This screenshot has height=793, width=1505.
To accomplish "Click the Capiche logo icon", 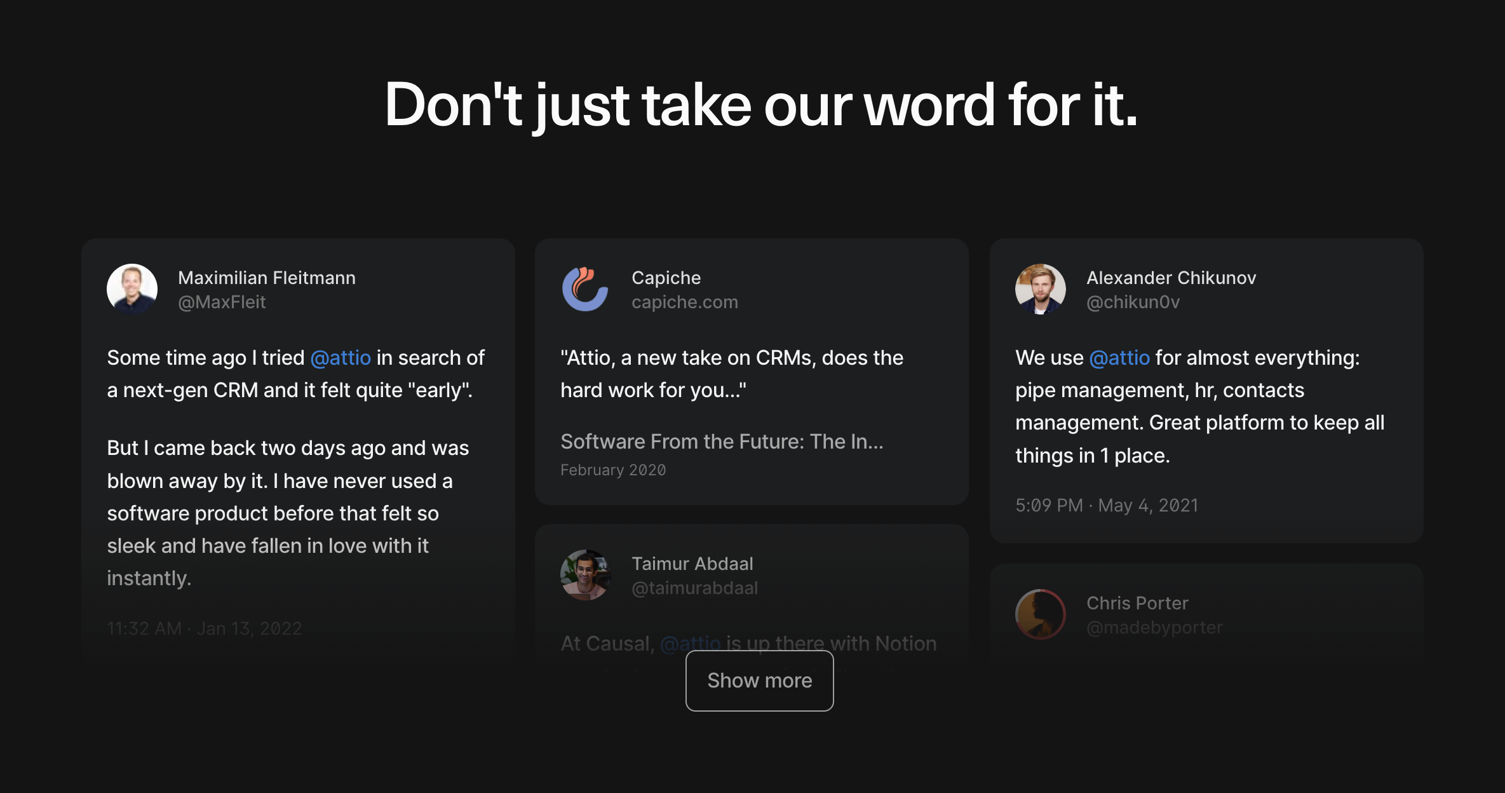I will (x=585, y=289).
